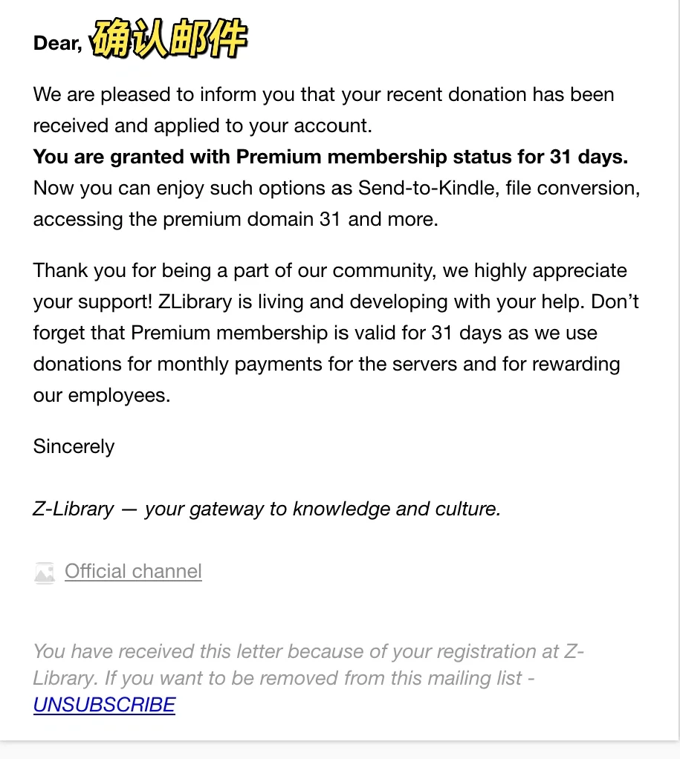Click the word 'Sincerely'
The width and height of the screenshot is (680, 759).
(x=74, y=446)
